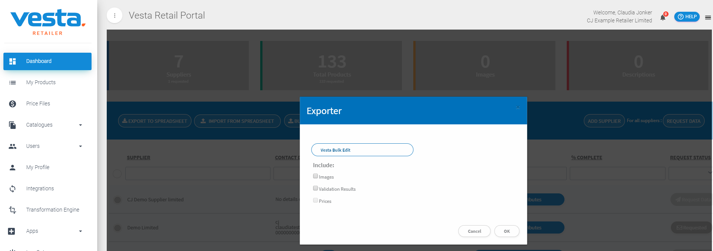This screenshot has width=713, height=251.
Task: Click the Requested status button for Demo Limited
Action: tap(691, 227)
